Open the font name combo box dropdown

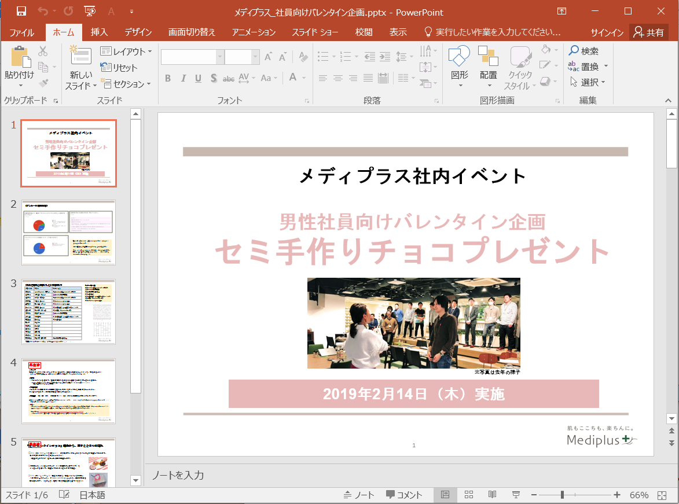[x=220, y=57]
